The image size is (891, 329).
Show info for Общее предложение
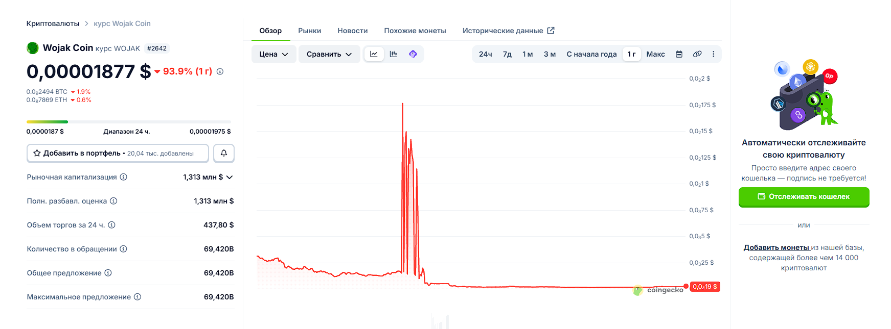click(x=108, y=273)
